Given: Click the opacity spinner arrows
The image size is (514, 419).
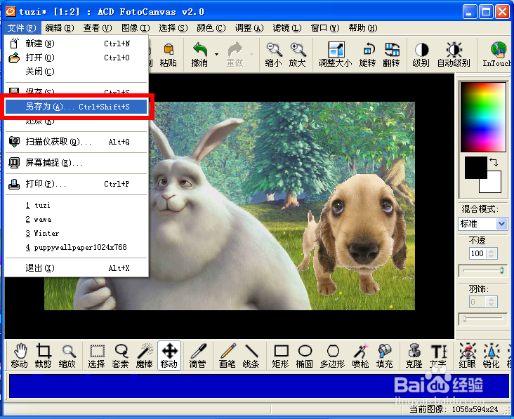Looking at the screenshot, I should tap(491, 253).
